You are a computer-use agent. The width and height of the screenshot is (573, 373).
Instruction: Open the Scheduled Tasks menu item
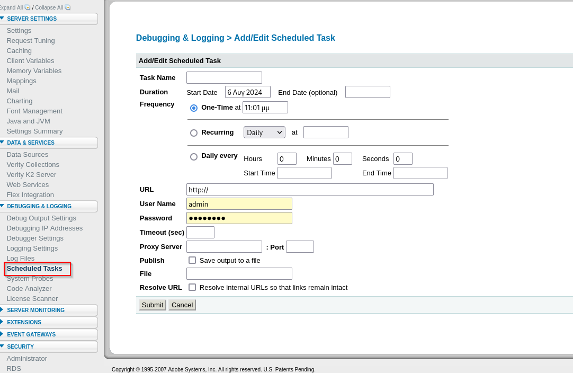point(34,269)
